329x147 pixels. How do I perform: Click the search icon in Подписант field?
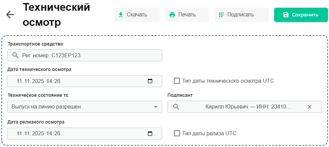click(x=176, y=107)
